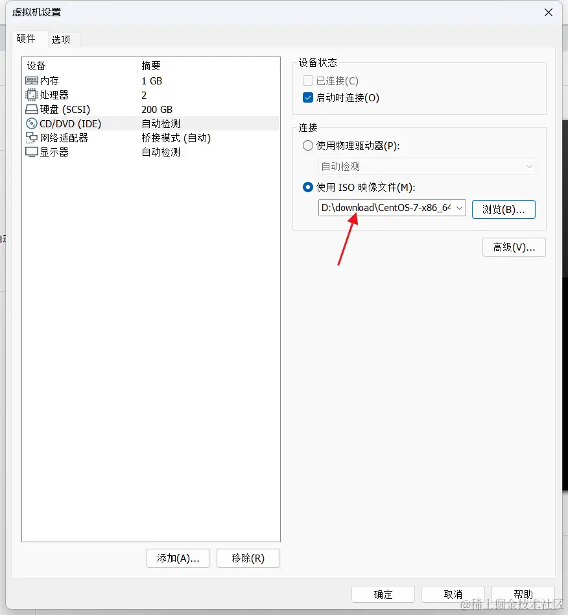The width and height of the screenshot is (568, 615).
Task: Click the CD/DVD (IDE) disc icon
Action: point(31,123)
